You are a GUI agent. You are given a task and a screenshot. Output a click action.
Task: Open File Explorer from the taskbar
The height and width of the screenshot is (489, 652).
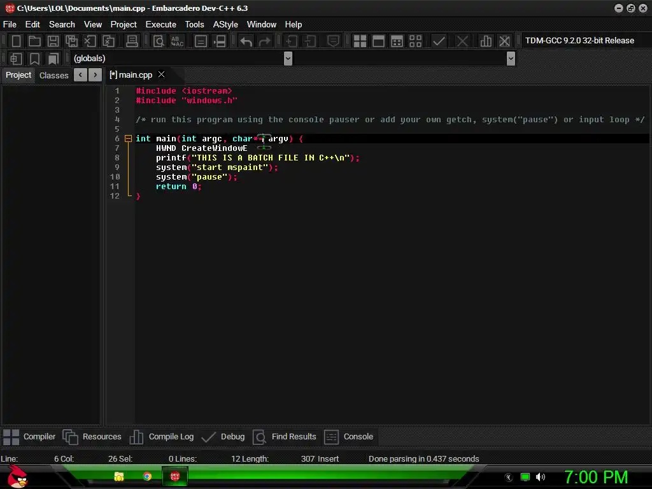119,476
